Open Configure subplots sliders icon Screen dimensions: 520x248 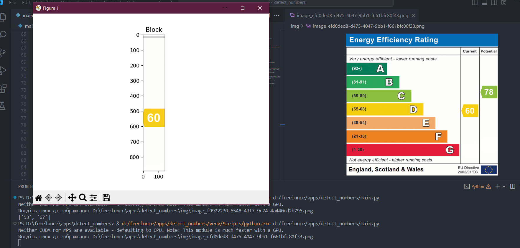pos(93,198)
